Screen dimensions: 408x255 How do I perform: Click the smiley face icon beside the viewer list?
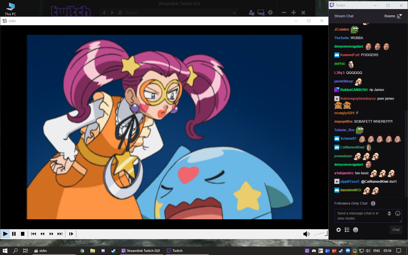point(356,230)
